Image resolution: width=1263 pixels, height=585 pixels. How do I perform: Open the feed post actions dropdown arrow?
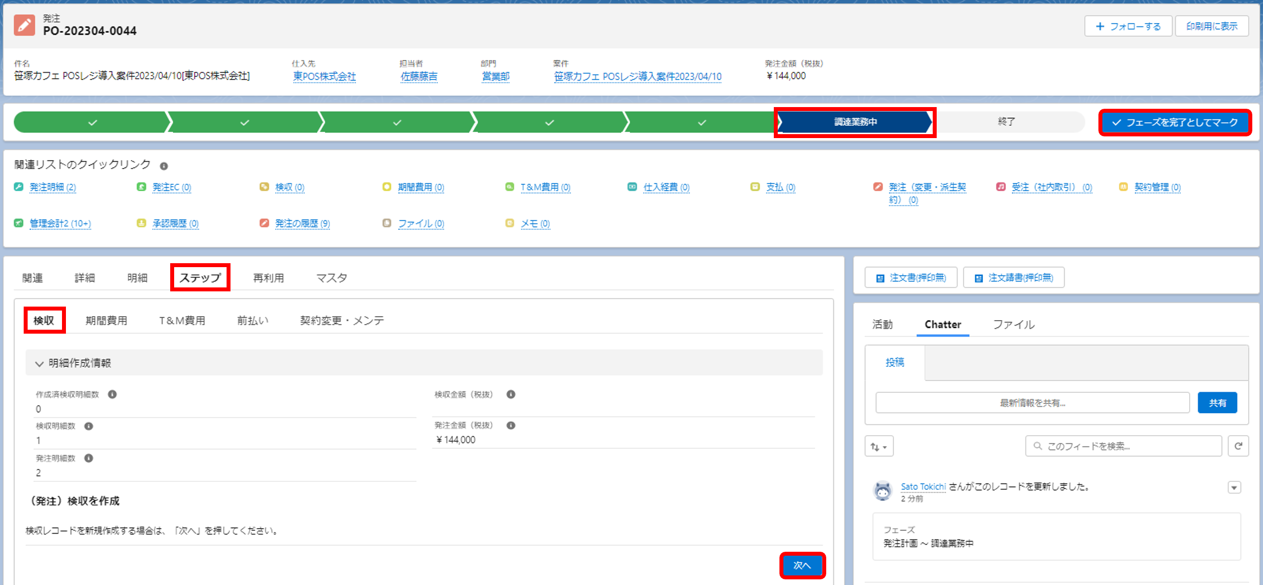click(x=1234, y=487)
